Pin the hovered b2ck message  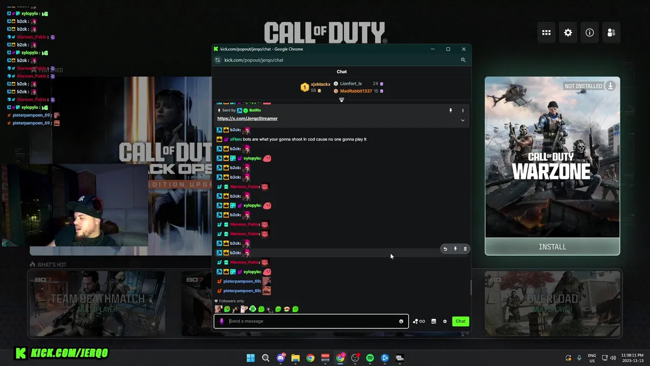(455, 249)
